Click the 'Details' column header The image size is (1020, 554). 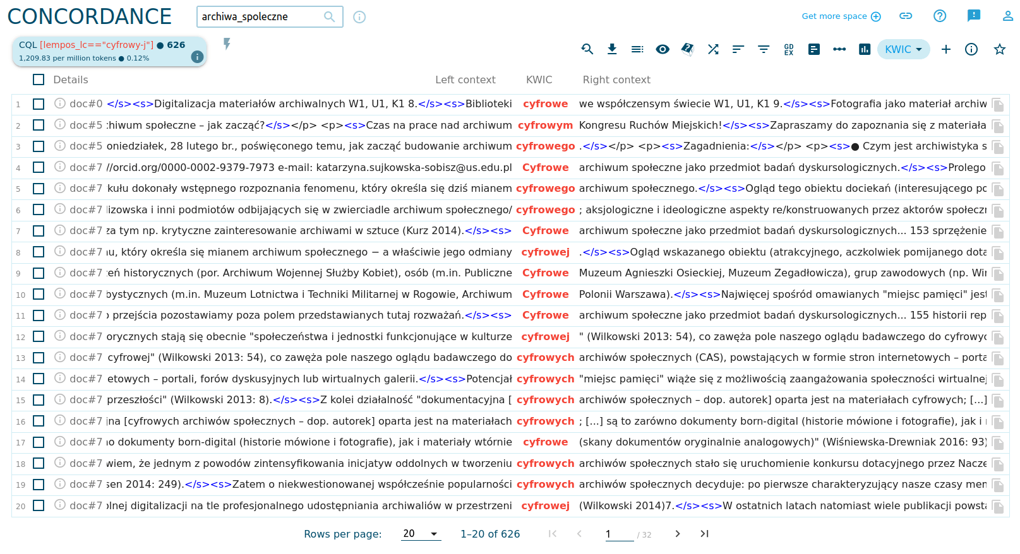(x=71, y=80)
